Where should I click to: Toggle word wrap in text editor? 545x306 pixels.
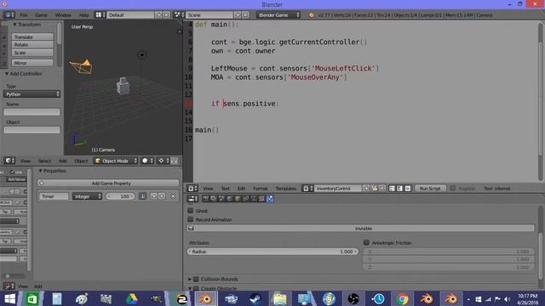399,189
